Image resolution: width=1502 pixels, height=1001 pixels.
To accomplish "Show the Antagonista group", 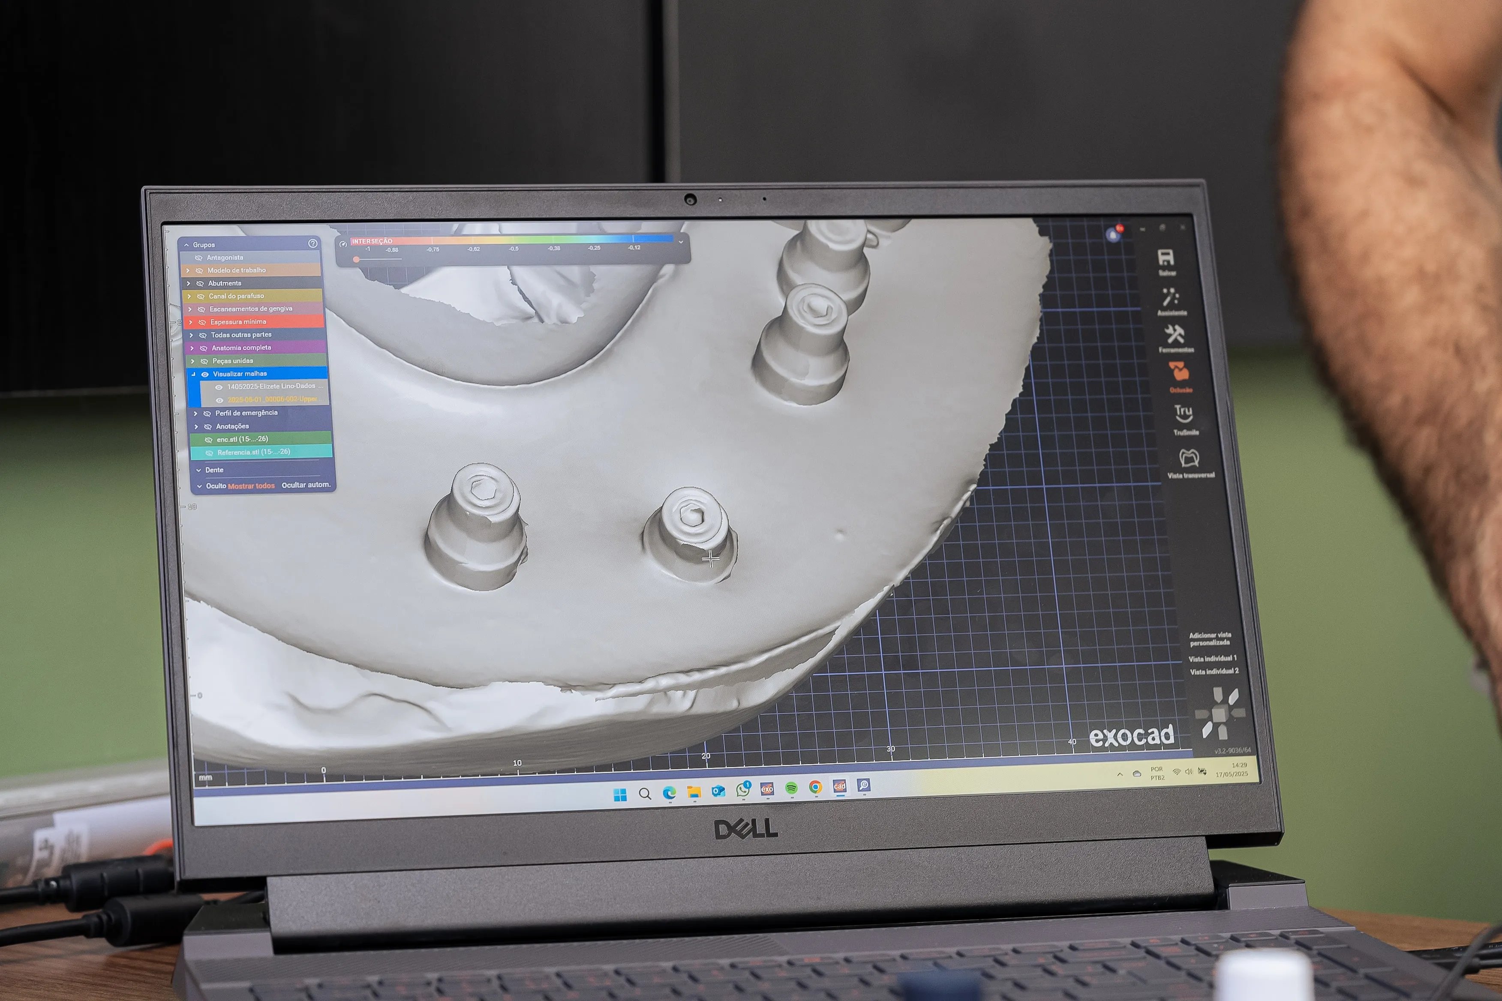I will [198, 258].
